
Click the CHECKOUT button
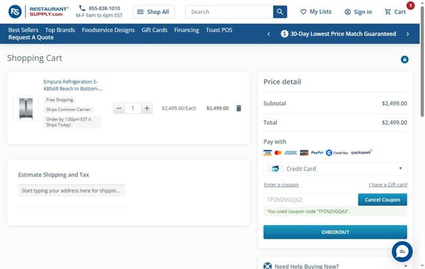(335, 232)
